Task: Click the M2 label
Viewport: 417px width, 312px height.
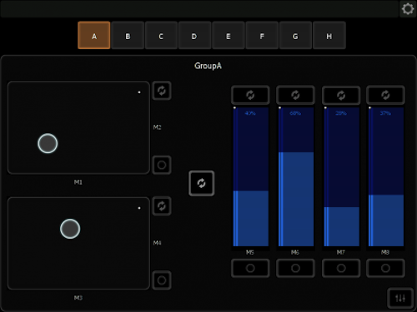Action: tap(157, 127)
